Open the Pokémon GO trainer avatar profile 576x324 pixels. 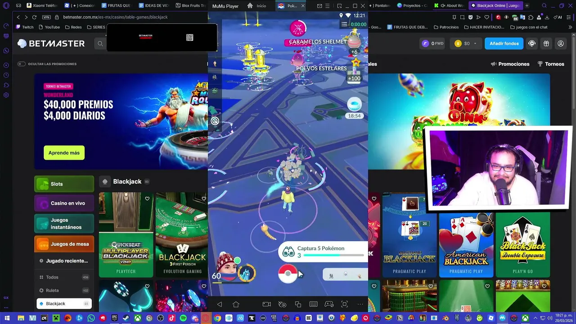[x=227, y=268]
